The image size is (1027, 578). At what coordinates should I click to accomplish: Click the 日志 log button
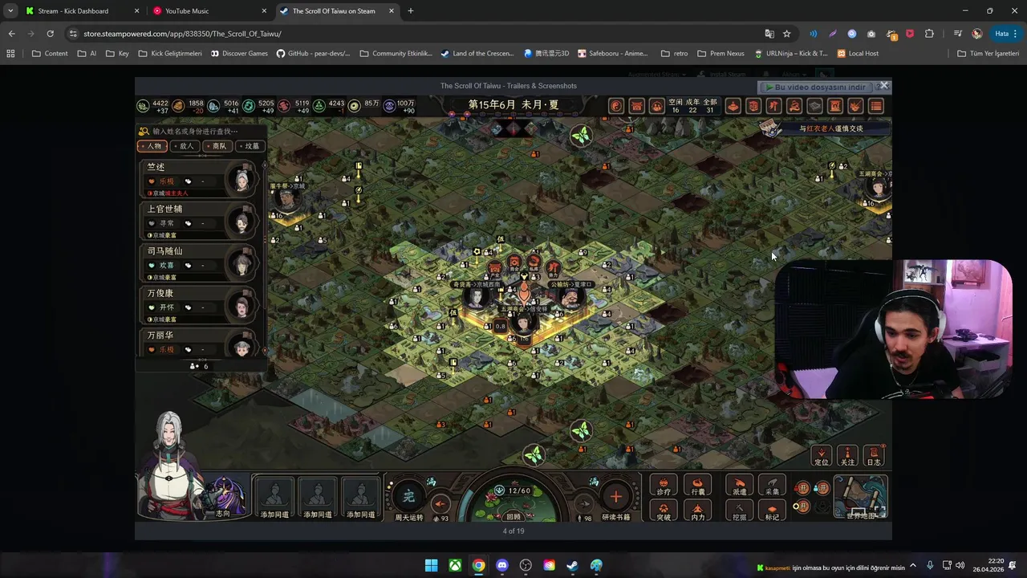tap(874, 456)
